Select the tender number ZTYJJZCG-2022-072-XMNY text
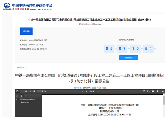 coord(90,24)
